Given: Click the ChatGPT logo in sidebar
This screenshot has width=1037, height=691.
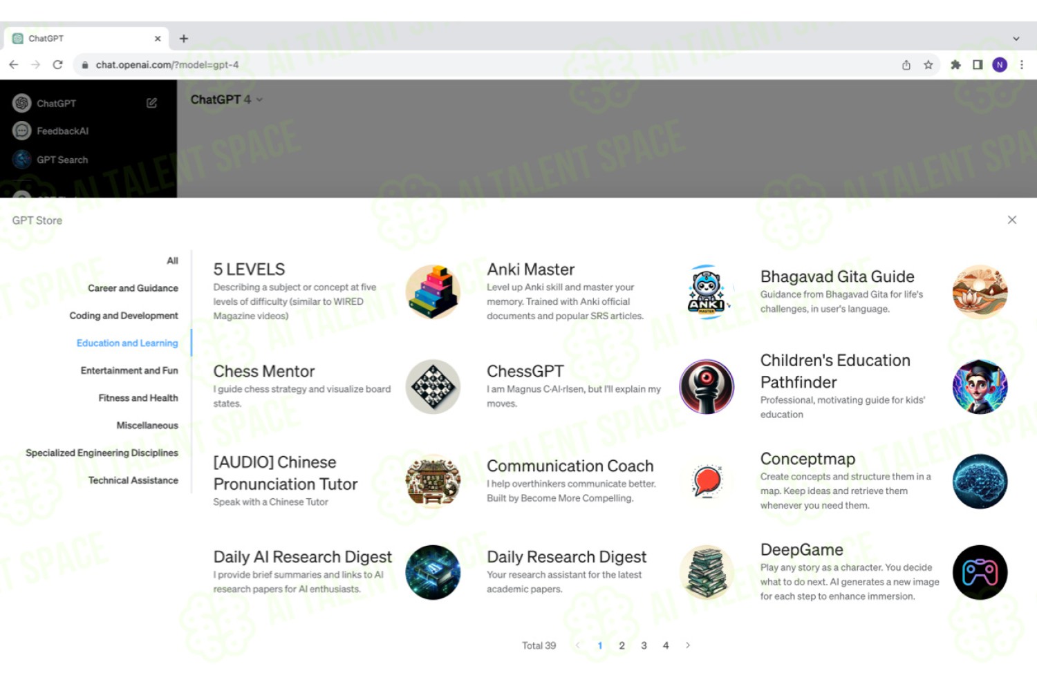Looking at the screenshot, I should coord(22,103).
